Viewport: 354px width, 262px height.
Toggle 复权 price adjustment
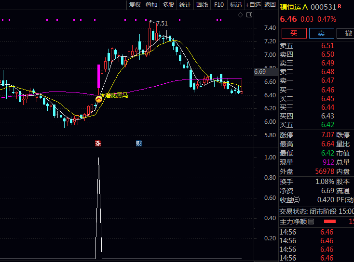click(135, 5)
